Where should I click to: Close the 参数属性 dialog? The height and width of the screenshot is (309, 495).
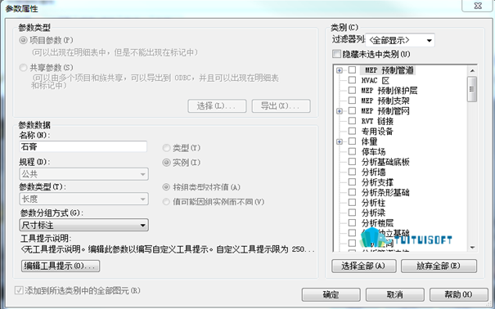point(477,6)
